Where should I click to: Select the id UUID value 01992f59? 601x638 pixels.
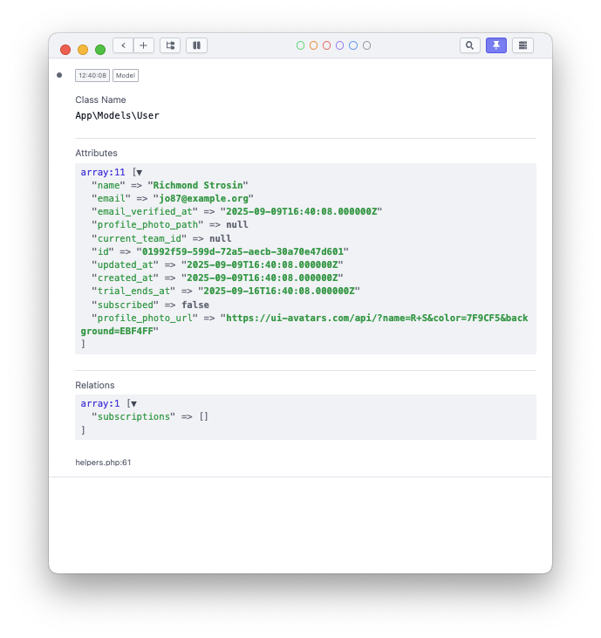(242, 252)
